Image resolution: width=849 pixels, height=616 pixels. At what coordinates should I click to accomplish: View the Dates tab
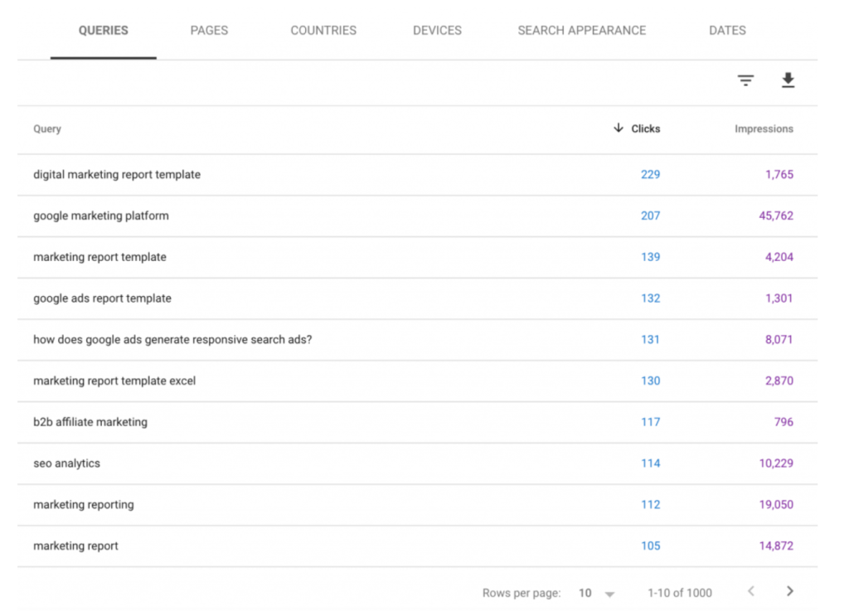click(x=727, y=31)
